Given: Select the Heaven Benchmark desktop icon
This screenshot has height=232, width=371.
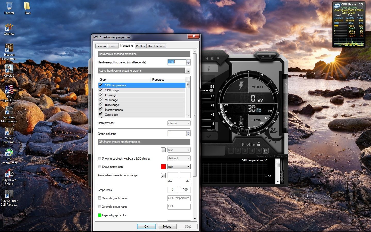Looking at the screenshot, I should pos(9,52).
